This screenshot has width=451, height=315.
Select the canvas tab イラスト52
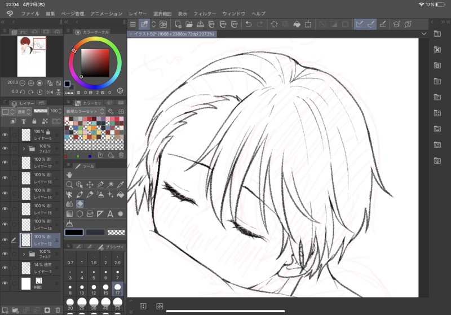(173, 34)
